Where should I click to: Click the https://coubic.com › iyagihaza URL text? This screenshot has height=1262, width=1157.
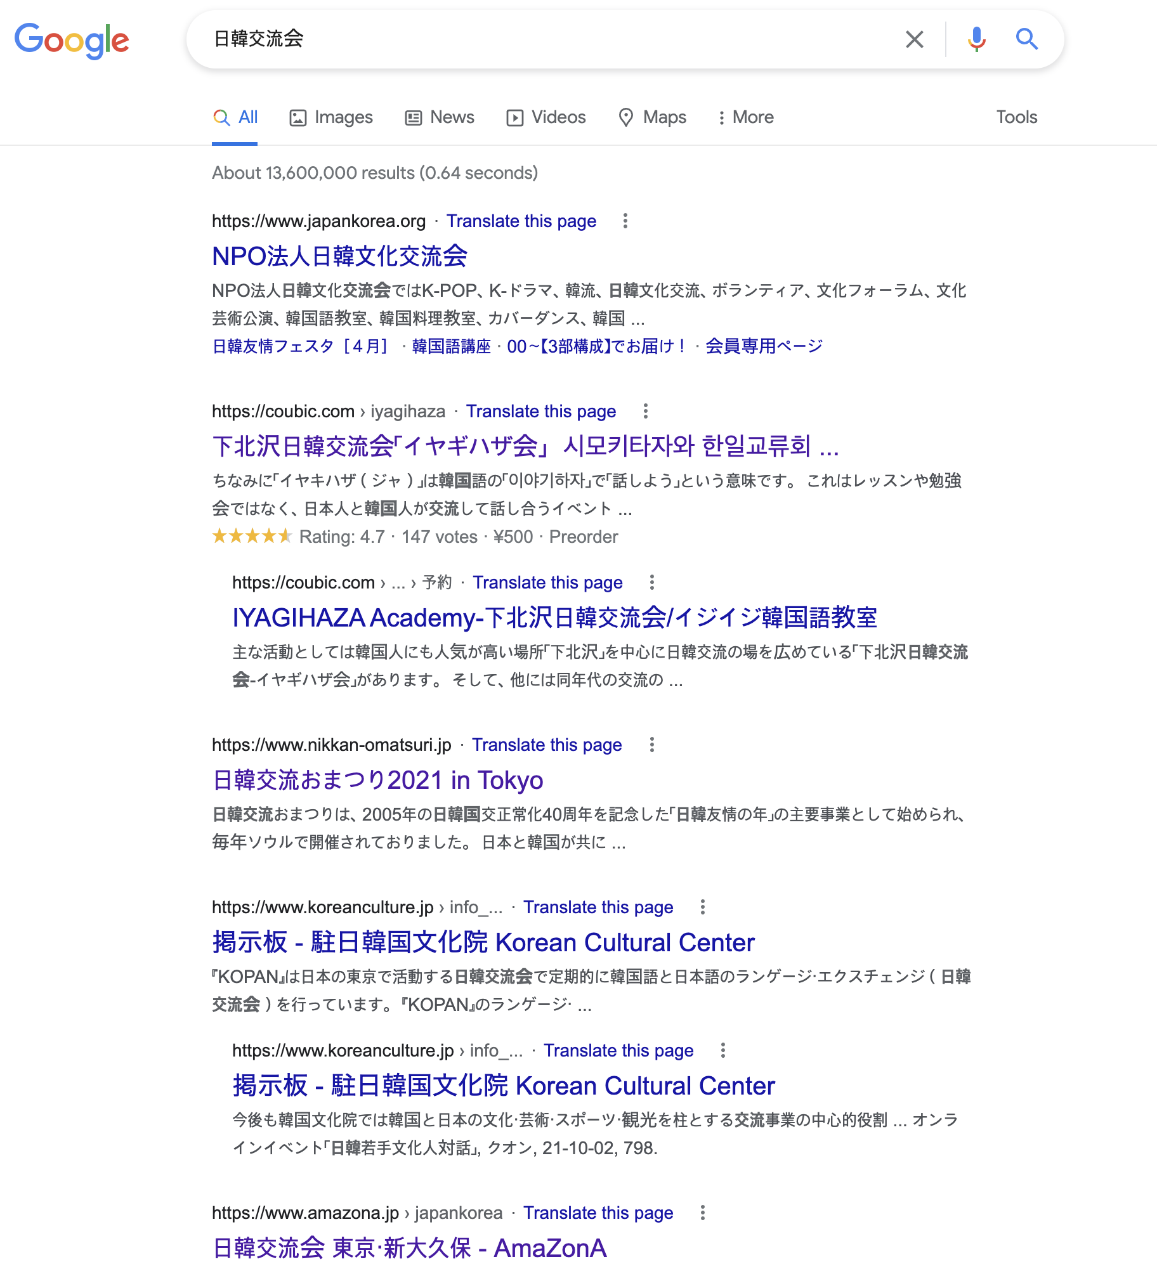329,411
